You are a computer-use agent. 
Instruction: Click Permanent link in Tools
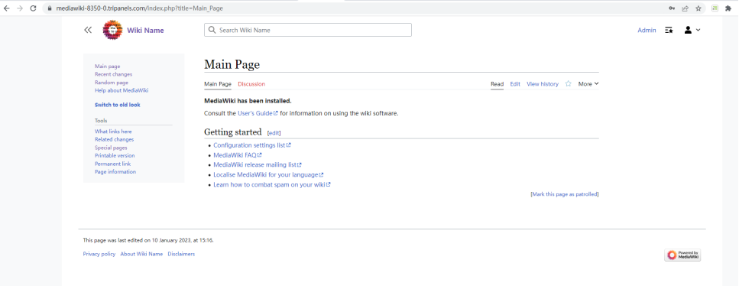pyautogui.click(x=112, y=164)
